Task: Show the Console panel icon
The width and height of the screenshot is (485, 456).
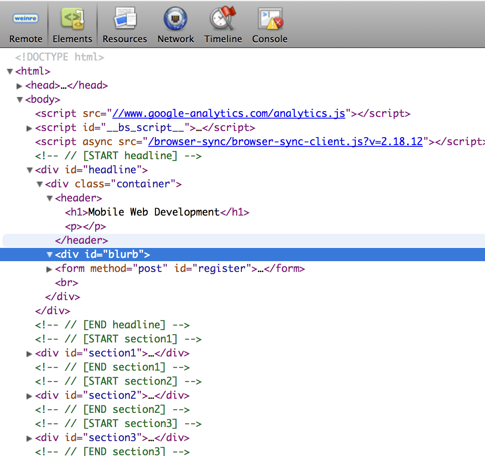Action: (x=270, y=19)
